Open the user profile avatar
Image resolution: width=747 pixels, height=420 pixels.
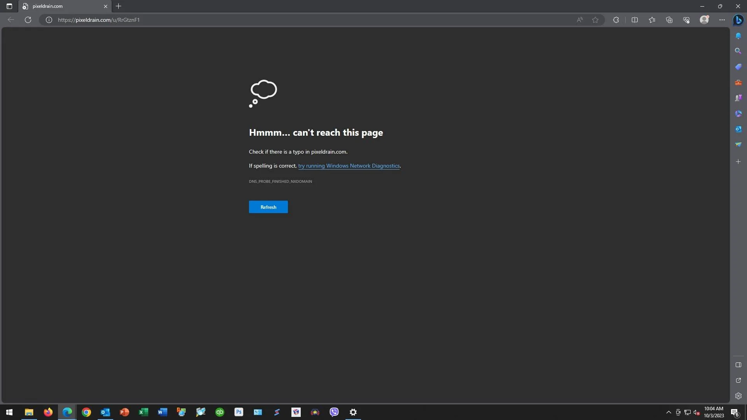tap(704, 19)
